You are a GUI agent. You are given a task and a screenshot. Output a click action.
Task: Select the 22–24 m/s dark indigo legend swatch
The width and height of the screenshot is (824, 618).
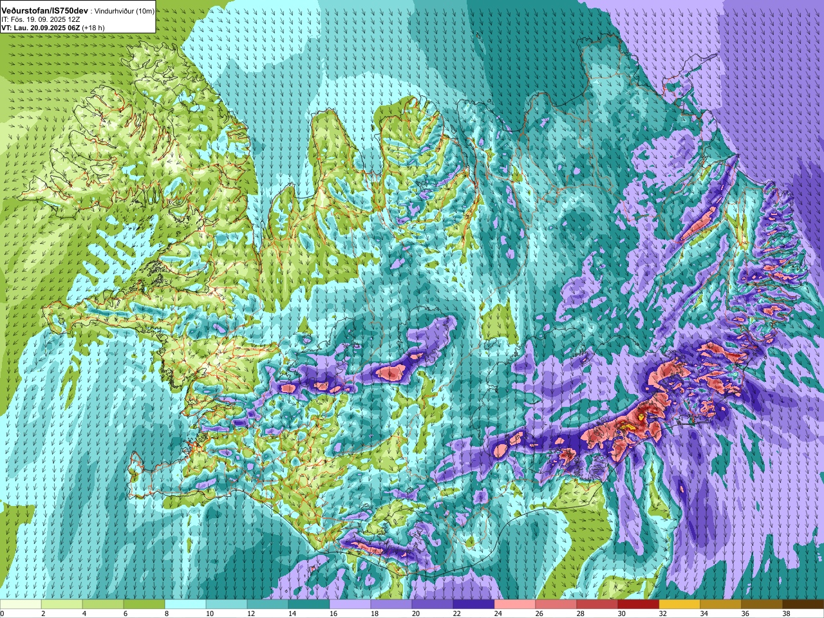(x=474, y=604)
